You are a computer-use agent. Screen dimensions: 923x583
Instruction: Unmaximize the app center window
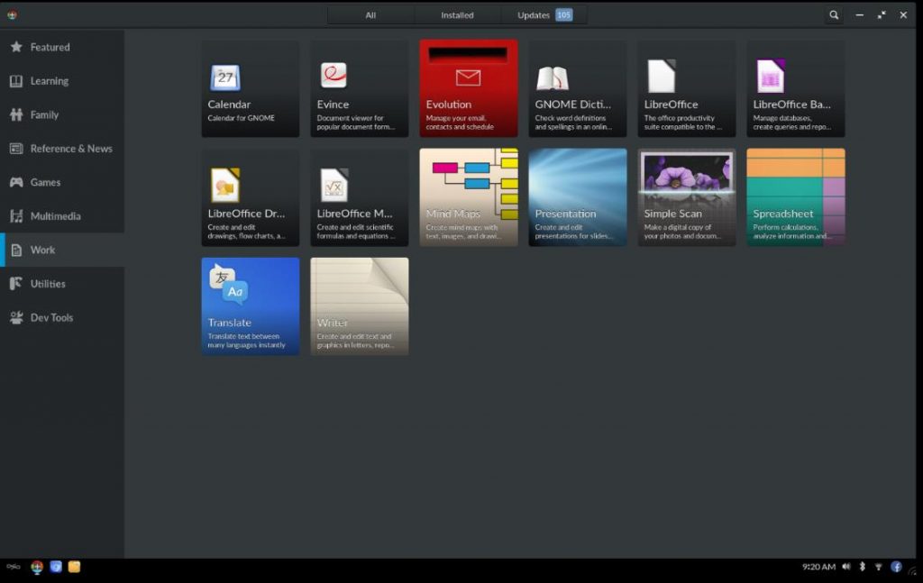pos(882,15)
